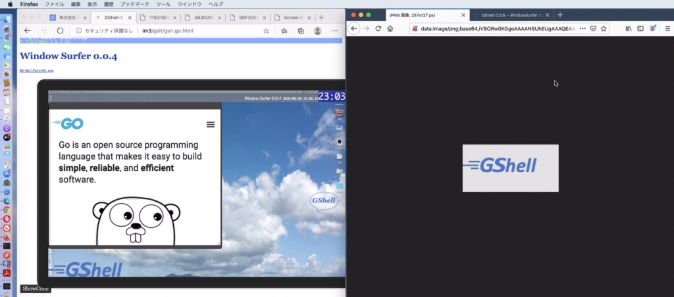
Task: Toggle Firefox sidebar view
Action: coord(640,28)
